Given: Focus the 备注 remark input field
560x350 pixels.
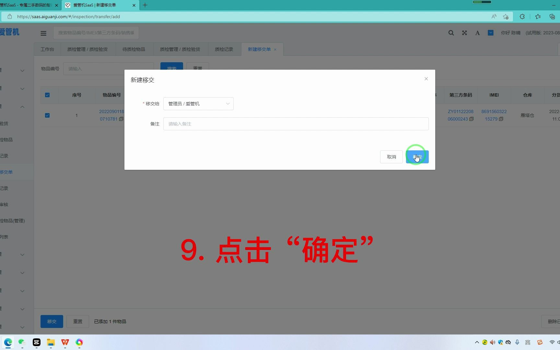Looking at the screenshot, I should (x=296, y=124).
